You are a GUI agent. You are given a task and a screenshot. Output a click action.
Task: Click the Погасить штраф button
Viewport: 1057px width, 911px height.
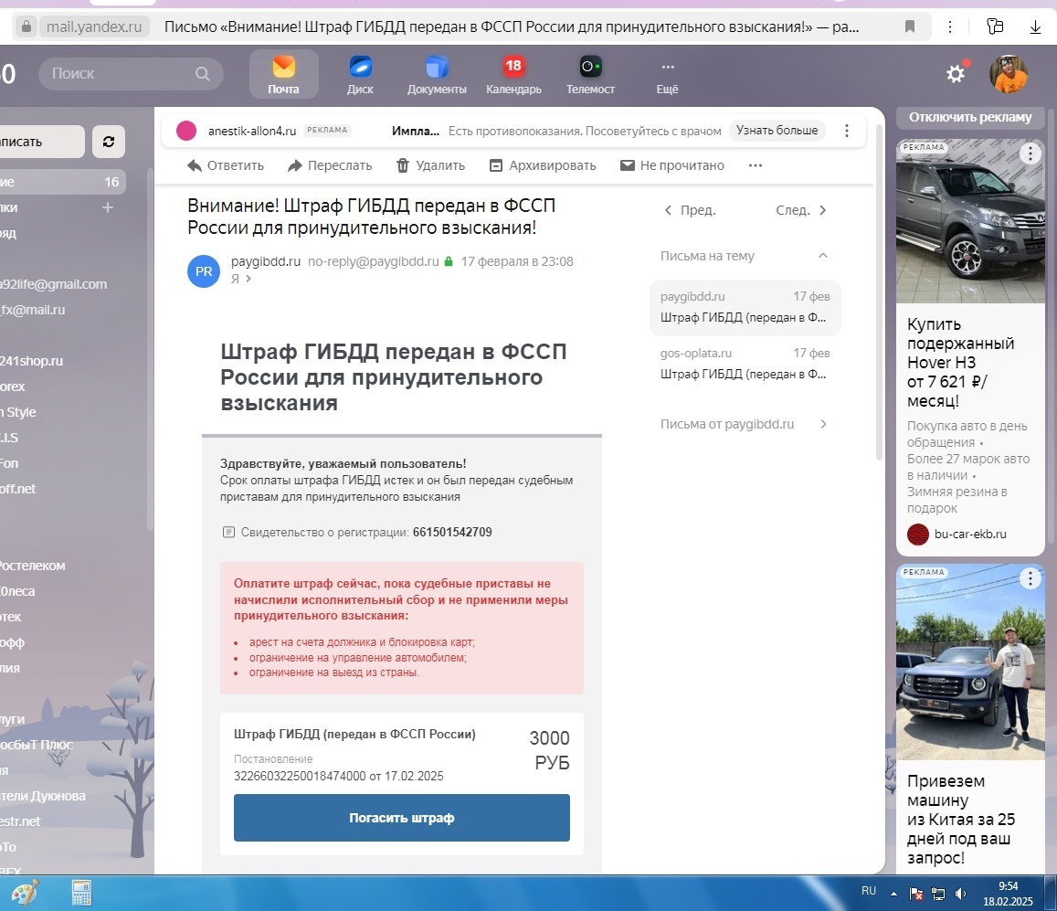402,817
